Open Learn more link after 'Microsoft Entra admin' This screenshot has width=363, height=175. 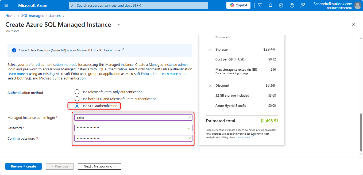pos(171,74)
